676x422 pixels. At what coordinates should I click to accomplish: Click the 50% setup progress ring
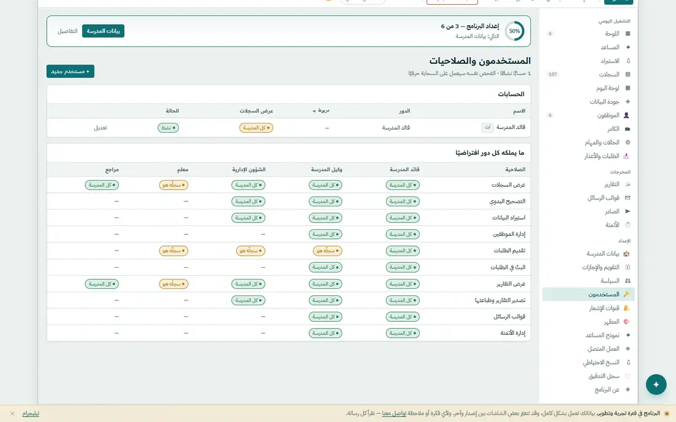tap(514, 31)
